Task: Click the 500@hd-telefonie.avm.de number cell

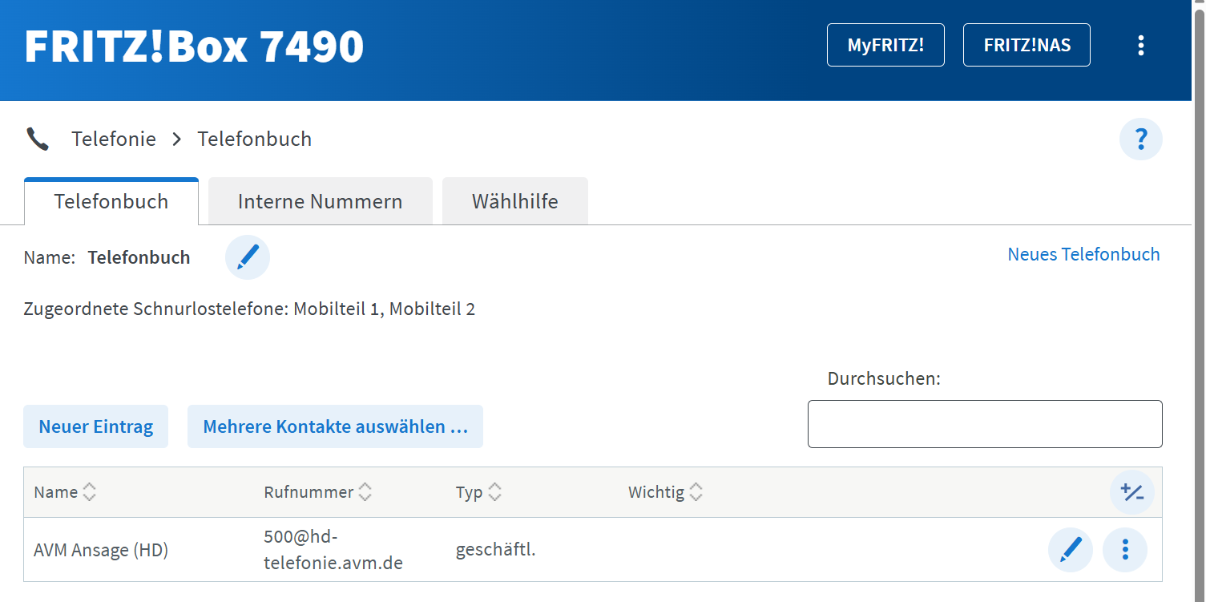Action: tap(333, 550)
